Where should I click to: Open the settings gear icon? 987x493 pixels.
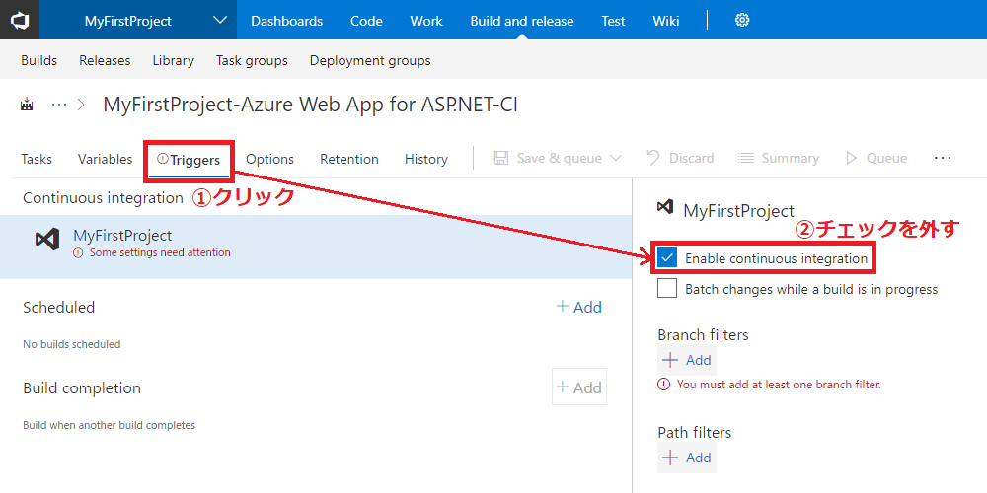(x=742, y=20)
